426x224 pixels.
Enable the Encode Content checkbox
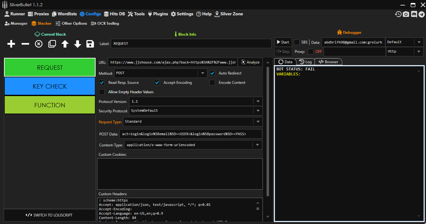point(212,83)
